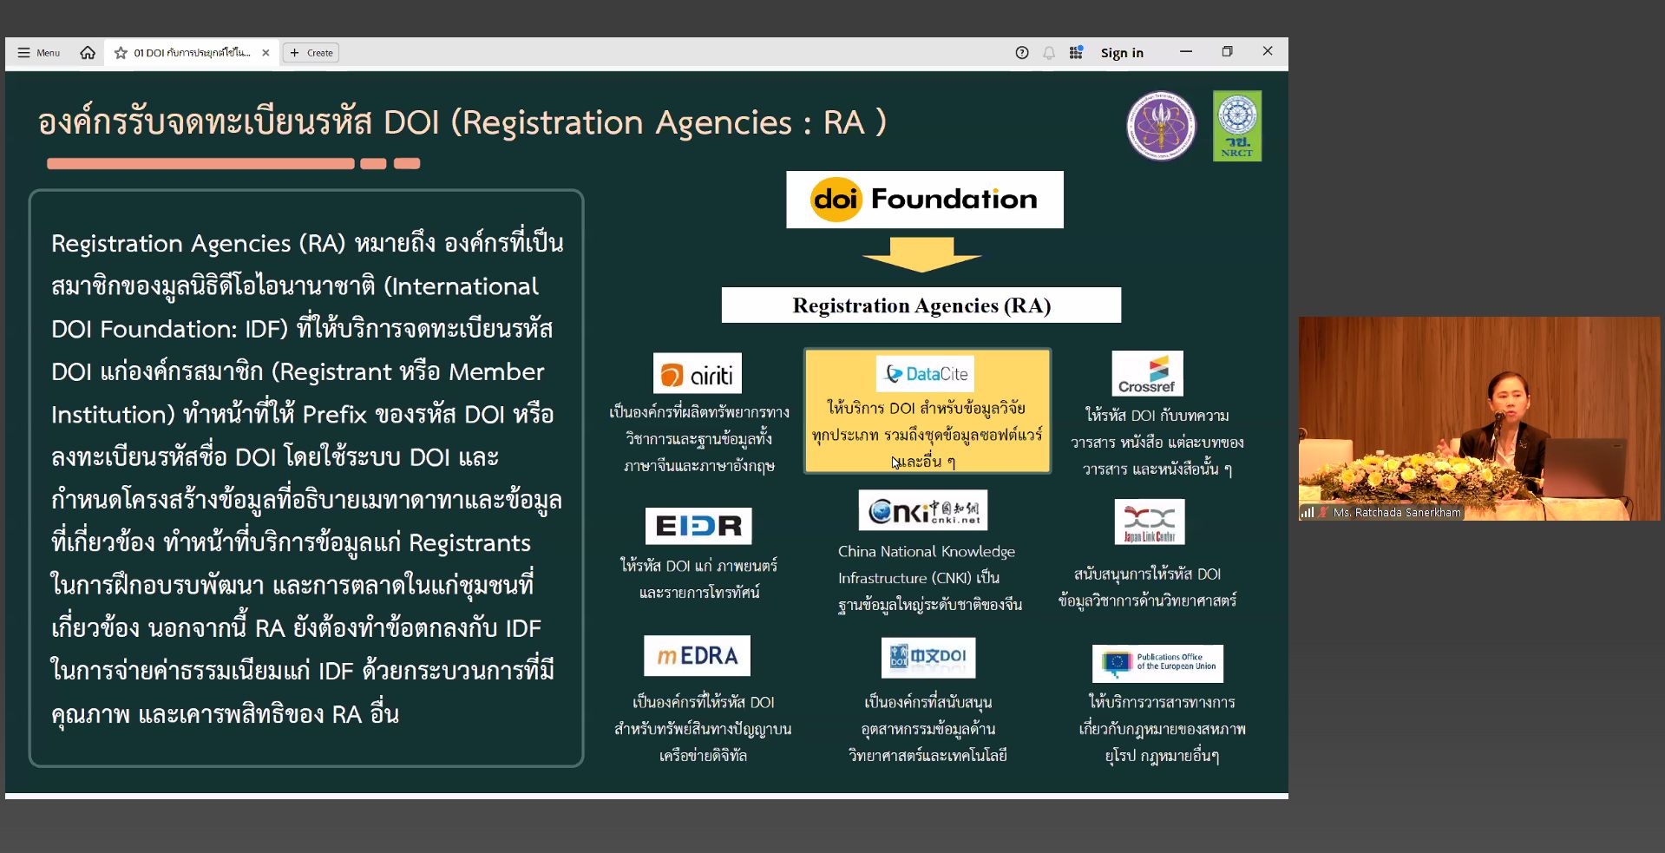
Task: Click the doi Foundation logo
Action: pyautogui.click(x=924, y=200)
